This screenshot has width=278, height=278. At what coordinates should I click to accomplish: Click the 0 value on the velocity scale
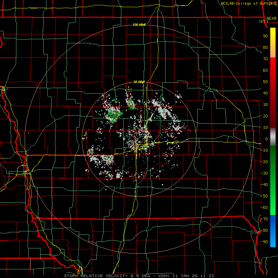point(267,139)
